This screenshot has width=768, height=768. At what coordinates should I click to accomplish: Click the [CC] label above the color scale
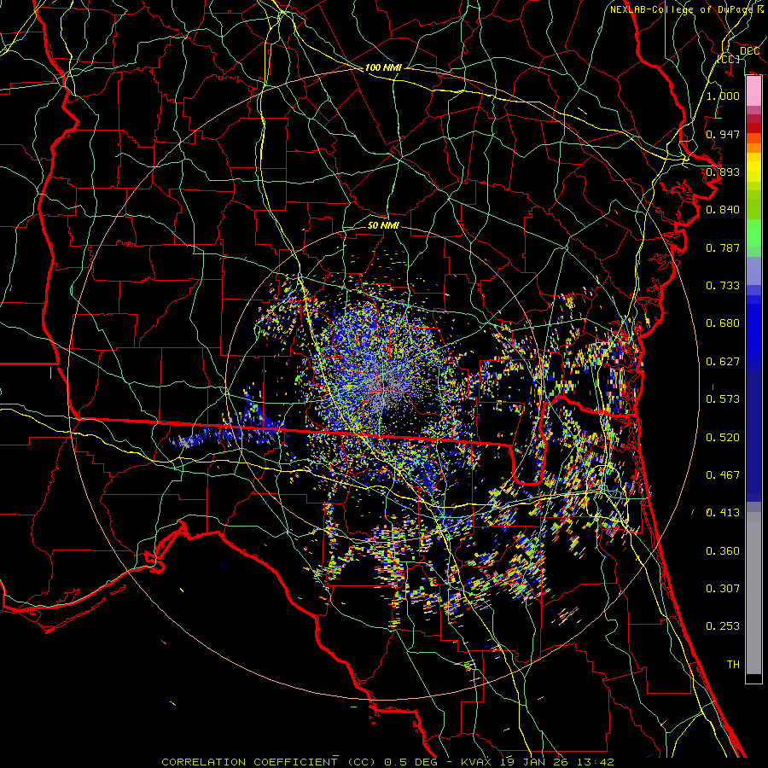click(x=729, y=59)
